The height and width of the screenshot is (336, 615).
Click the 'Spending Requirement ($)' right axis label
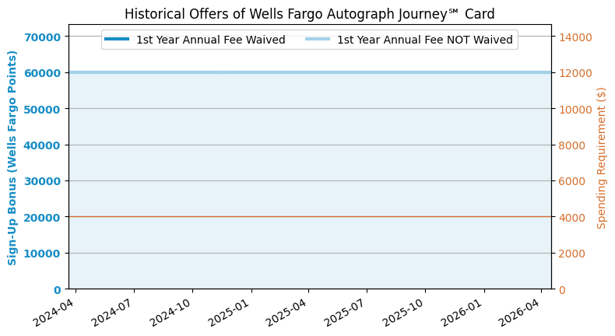pyautogui.click(x=602, y=158)
